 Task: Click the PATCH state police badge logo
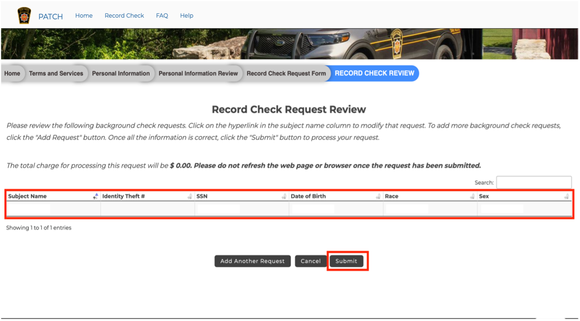tap(24, 16)
